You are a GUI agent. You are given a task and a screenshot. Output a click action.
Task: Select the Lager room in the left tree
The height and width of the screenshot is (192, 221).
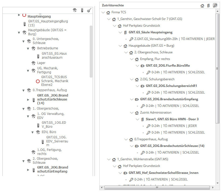click(41, 63)
